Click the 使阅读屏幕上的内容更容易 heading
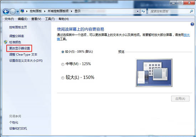196x137 pixels. coord(81,29)
